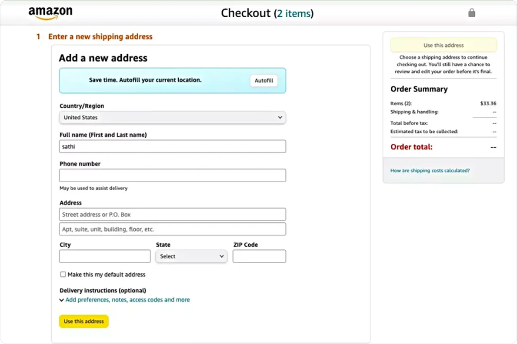
Task: Expand Add preferences, notes, access codes
Action: (128, 300)
